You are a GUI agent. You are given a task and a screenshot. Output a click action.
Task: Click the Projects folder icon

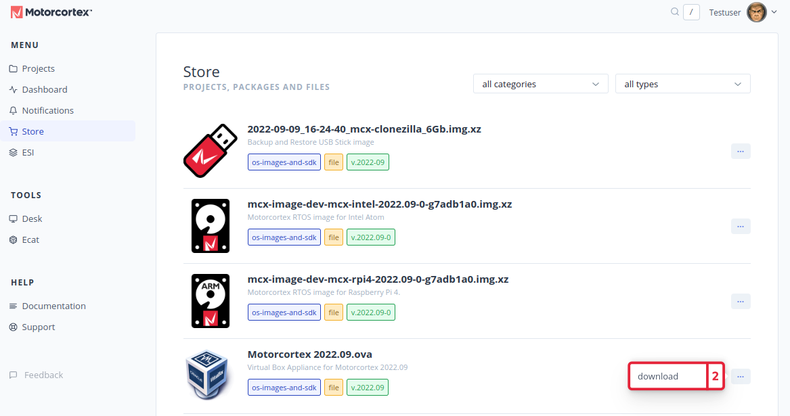click(x=13, y=69)
